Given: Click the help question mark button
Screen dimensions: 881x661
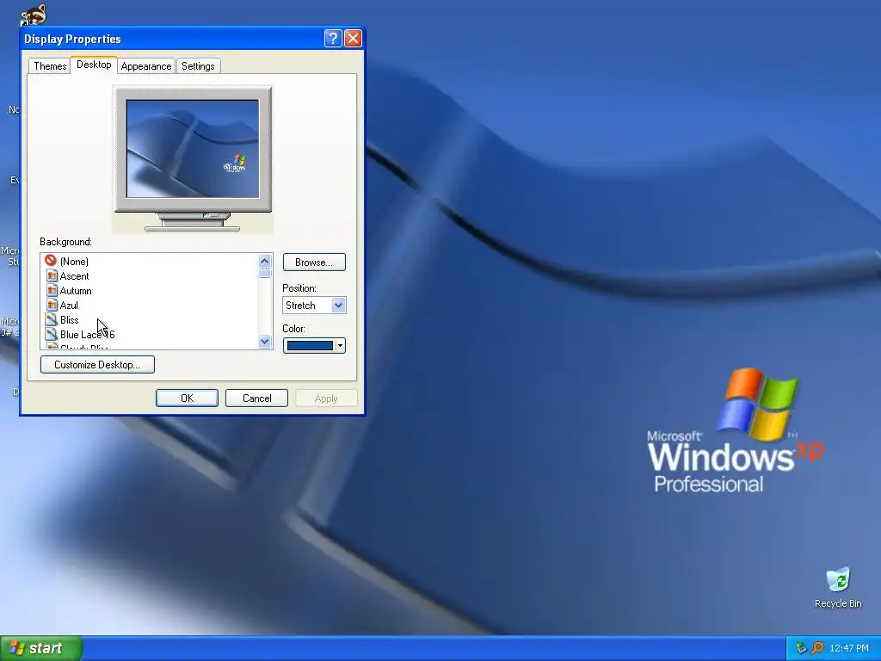Looking at the screenshot, I should click(333, 38).
